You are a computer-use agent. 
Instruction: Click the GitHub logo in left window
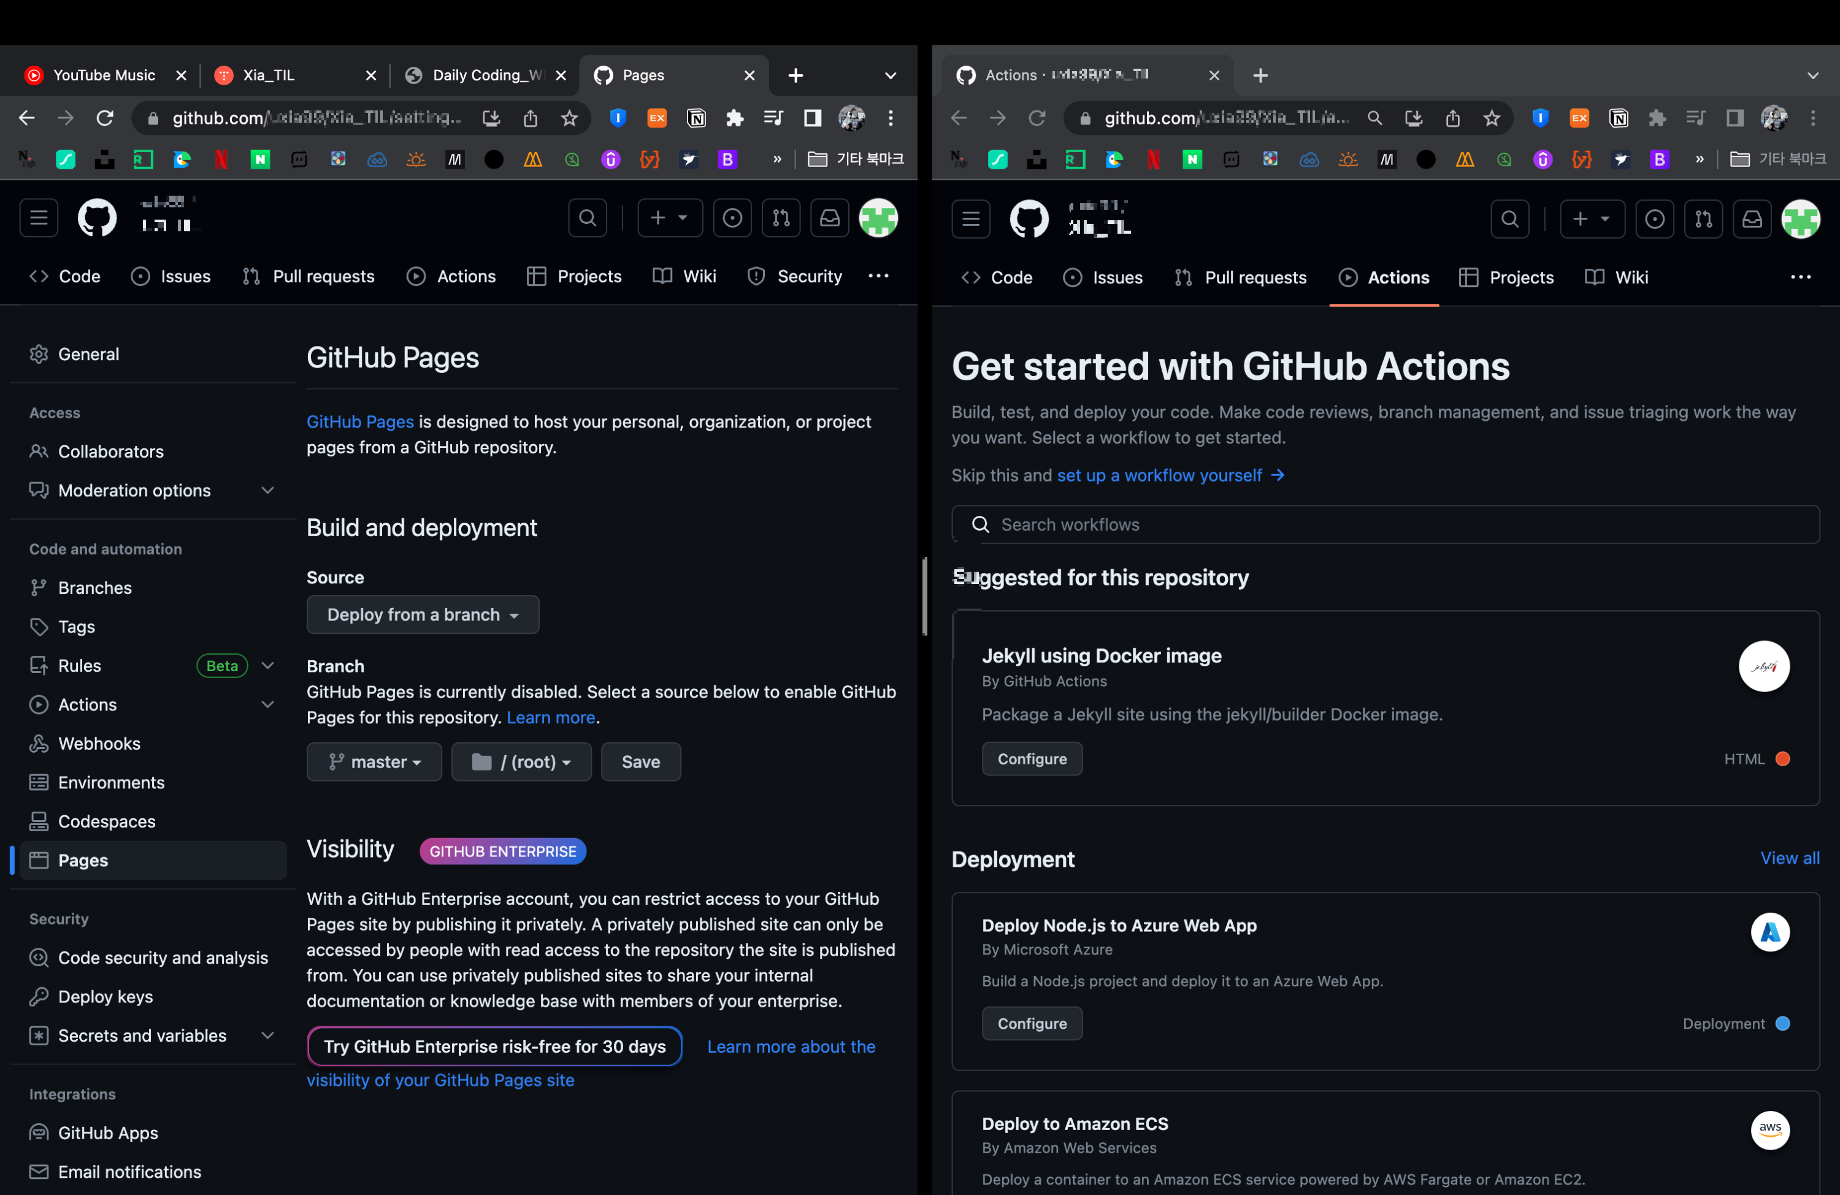97,218
